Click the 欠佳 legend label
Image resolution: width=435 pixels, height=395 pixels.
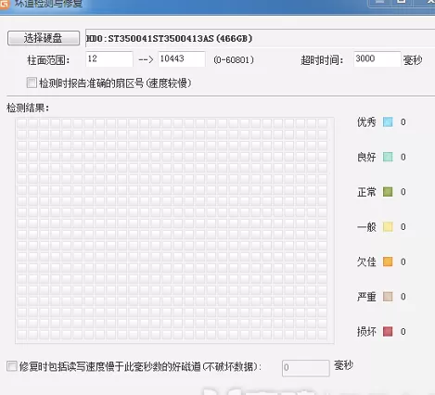point(366,261)
